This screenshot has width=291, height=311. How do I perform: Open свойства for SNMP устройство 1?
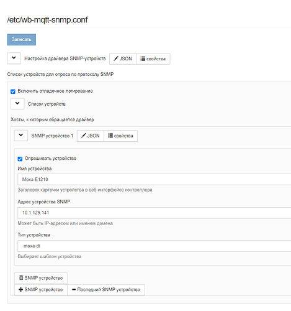click(x=120, y=136)
